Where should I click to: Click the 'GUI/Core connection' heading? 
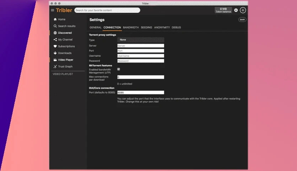coord(102,88)
